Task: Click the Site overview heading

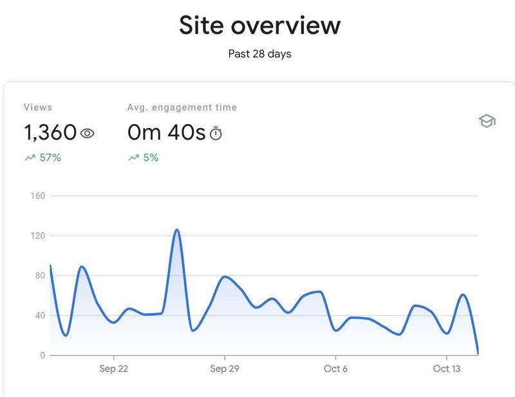Action: 259,25
